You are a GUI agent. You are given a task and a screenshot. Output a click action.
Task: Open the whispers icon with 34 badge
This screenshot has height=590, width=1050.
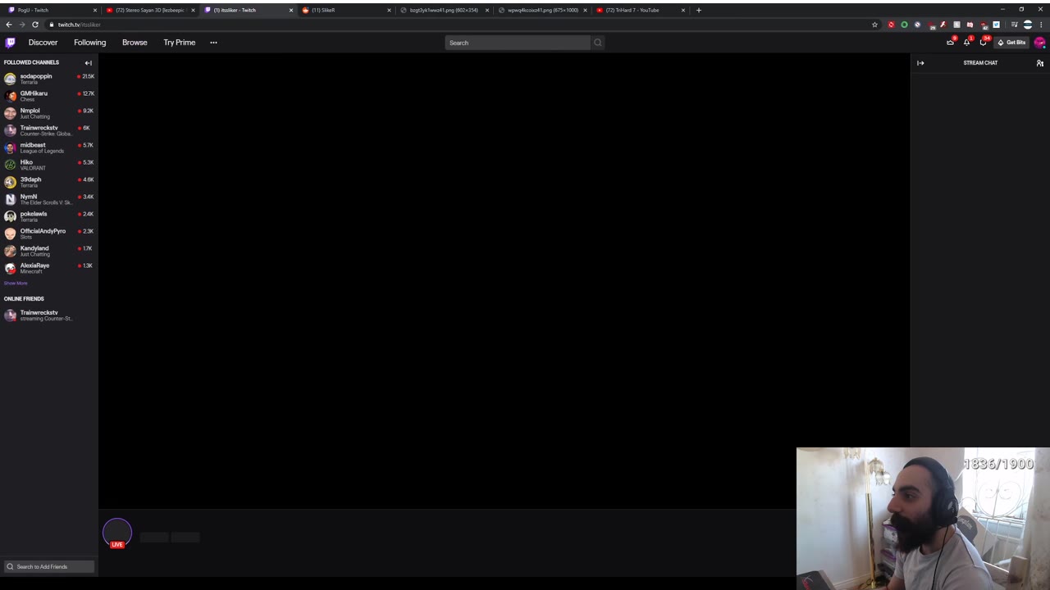point(983,43)
